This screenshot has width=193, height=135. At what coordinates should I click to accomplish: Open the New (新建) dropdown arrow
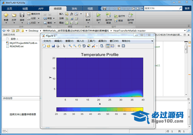(x=6, y=23)
